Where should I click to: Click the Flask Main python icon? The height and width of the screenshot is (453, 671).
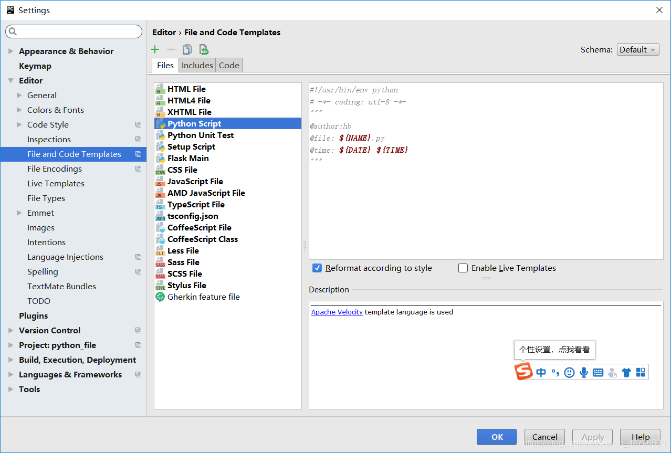click(x=160, y=159)
